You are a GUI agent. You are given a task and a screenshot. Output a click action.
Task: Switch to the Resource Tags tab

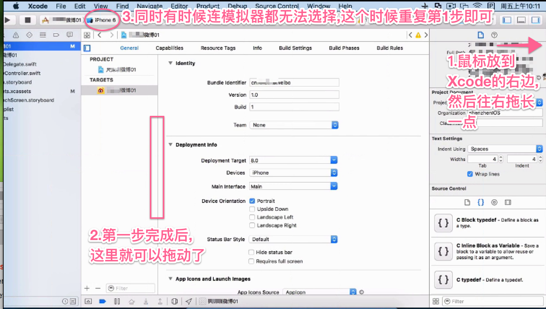click(218, 48)
